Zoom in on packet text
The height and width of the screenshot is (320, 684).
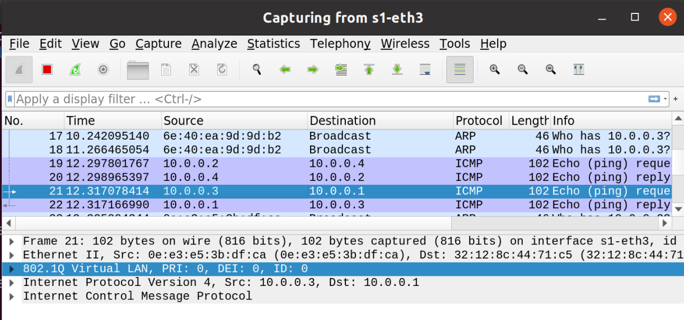(x=494, y=70)
